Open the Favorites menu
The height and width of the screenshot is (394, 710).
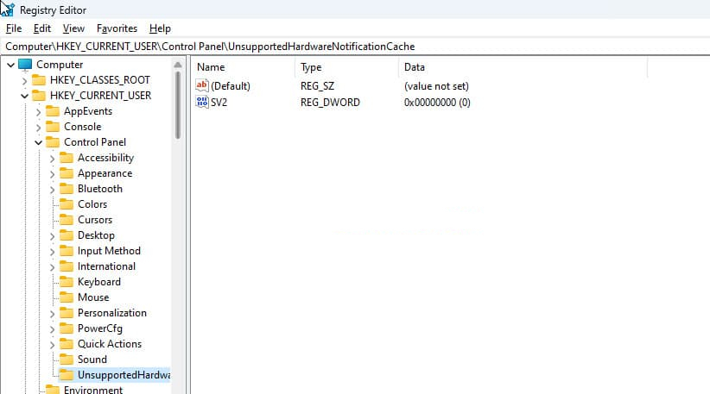click(117, 28)
